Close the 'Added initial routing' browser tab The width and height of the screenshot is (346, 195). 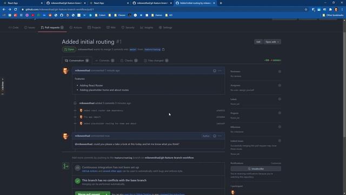[214, 3]
